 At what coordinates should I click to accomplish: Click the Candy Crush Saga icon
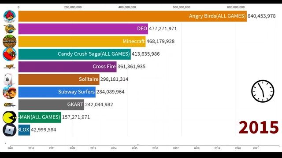pyautogui.click(x=10, y=54)
